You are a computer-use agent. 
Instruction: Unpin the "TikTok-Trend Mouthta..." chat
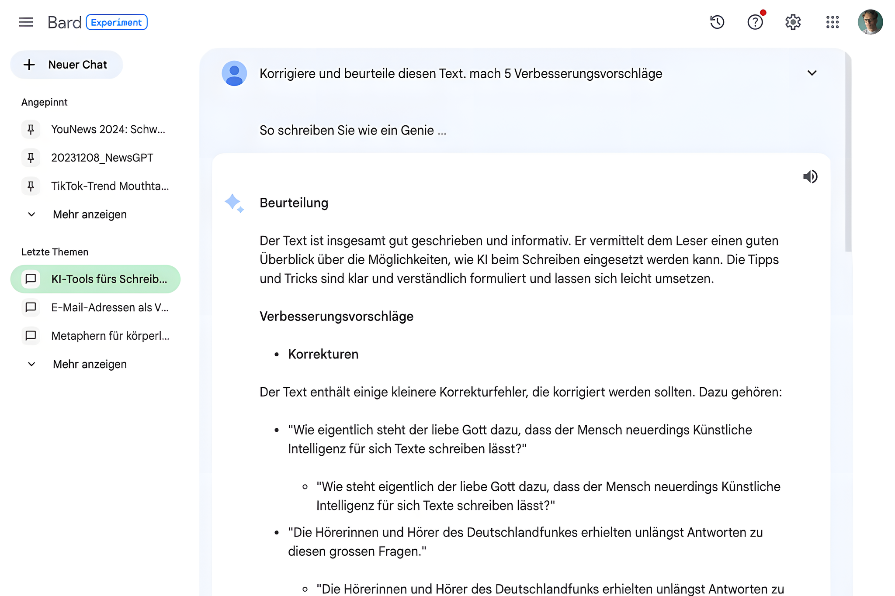pyautogui.click(x=31, y=186)
